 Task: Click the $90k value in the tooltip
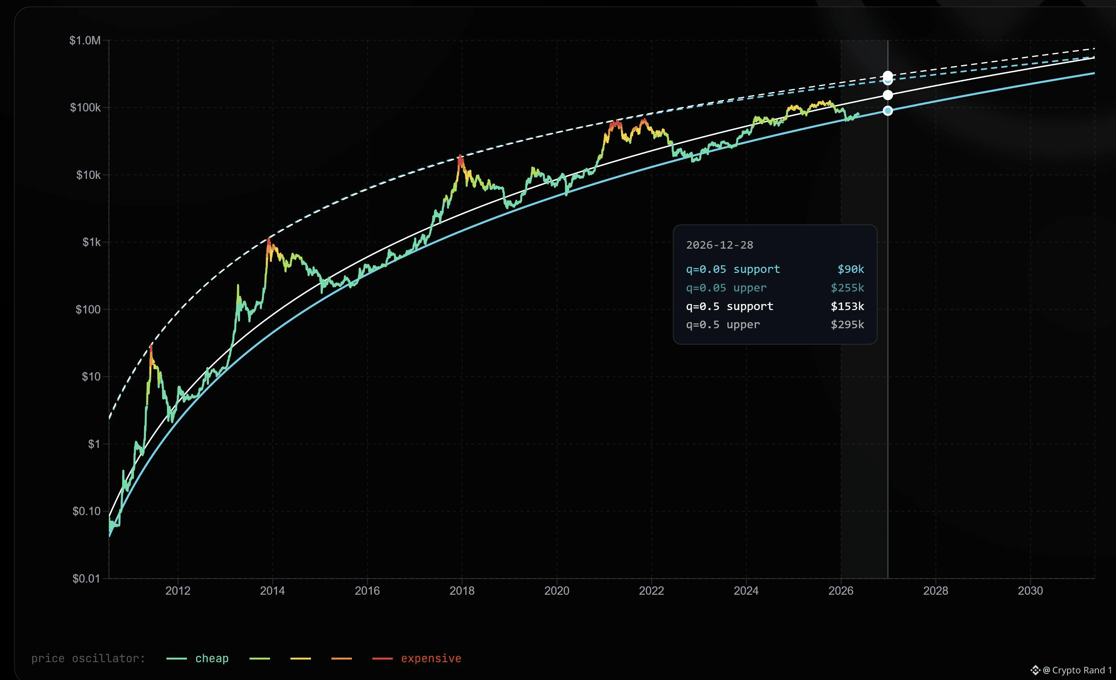tap(851, 269)
